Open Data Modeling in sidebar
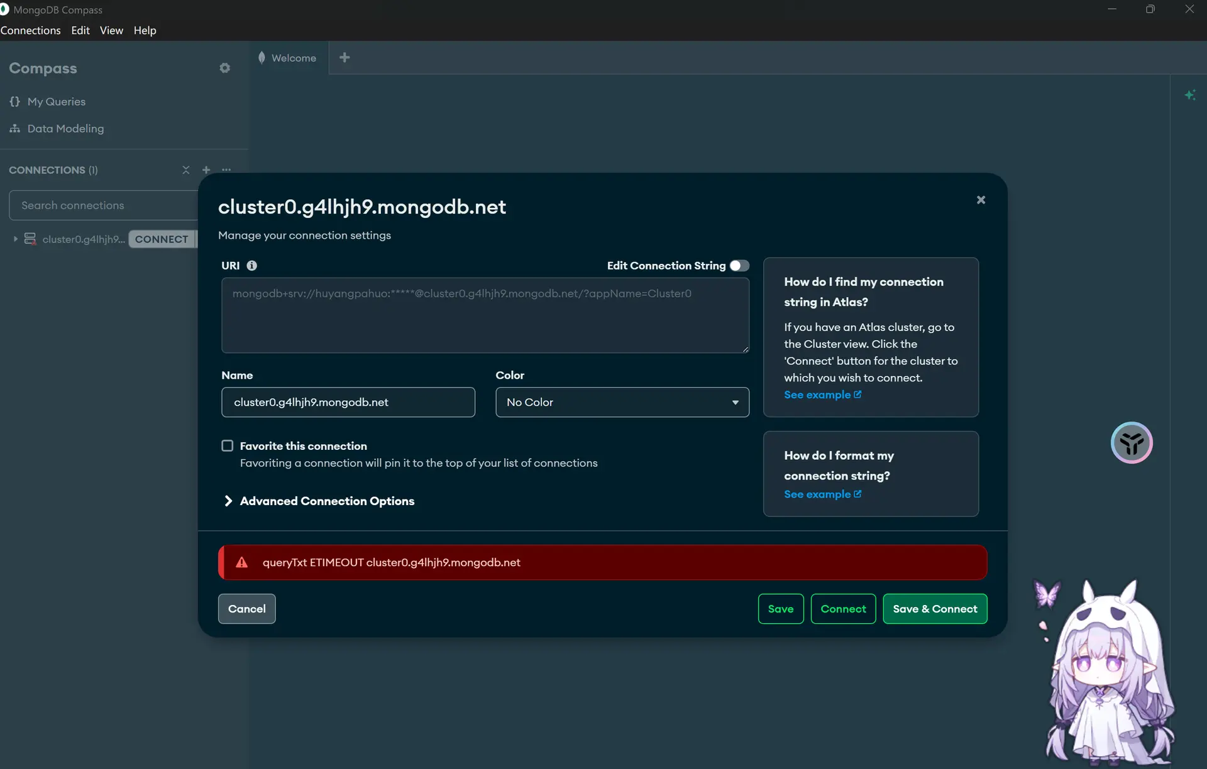Screen dimensions: 1207x769 65,128
